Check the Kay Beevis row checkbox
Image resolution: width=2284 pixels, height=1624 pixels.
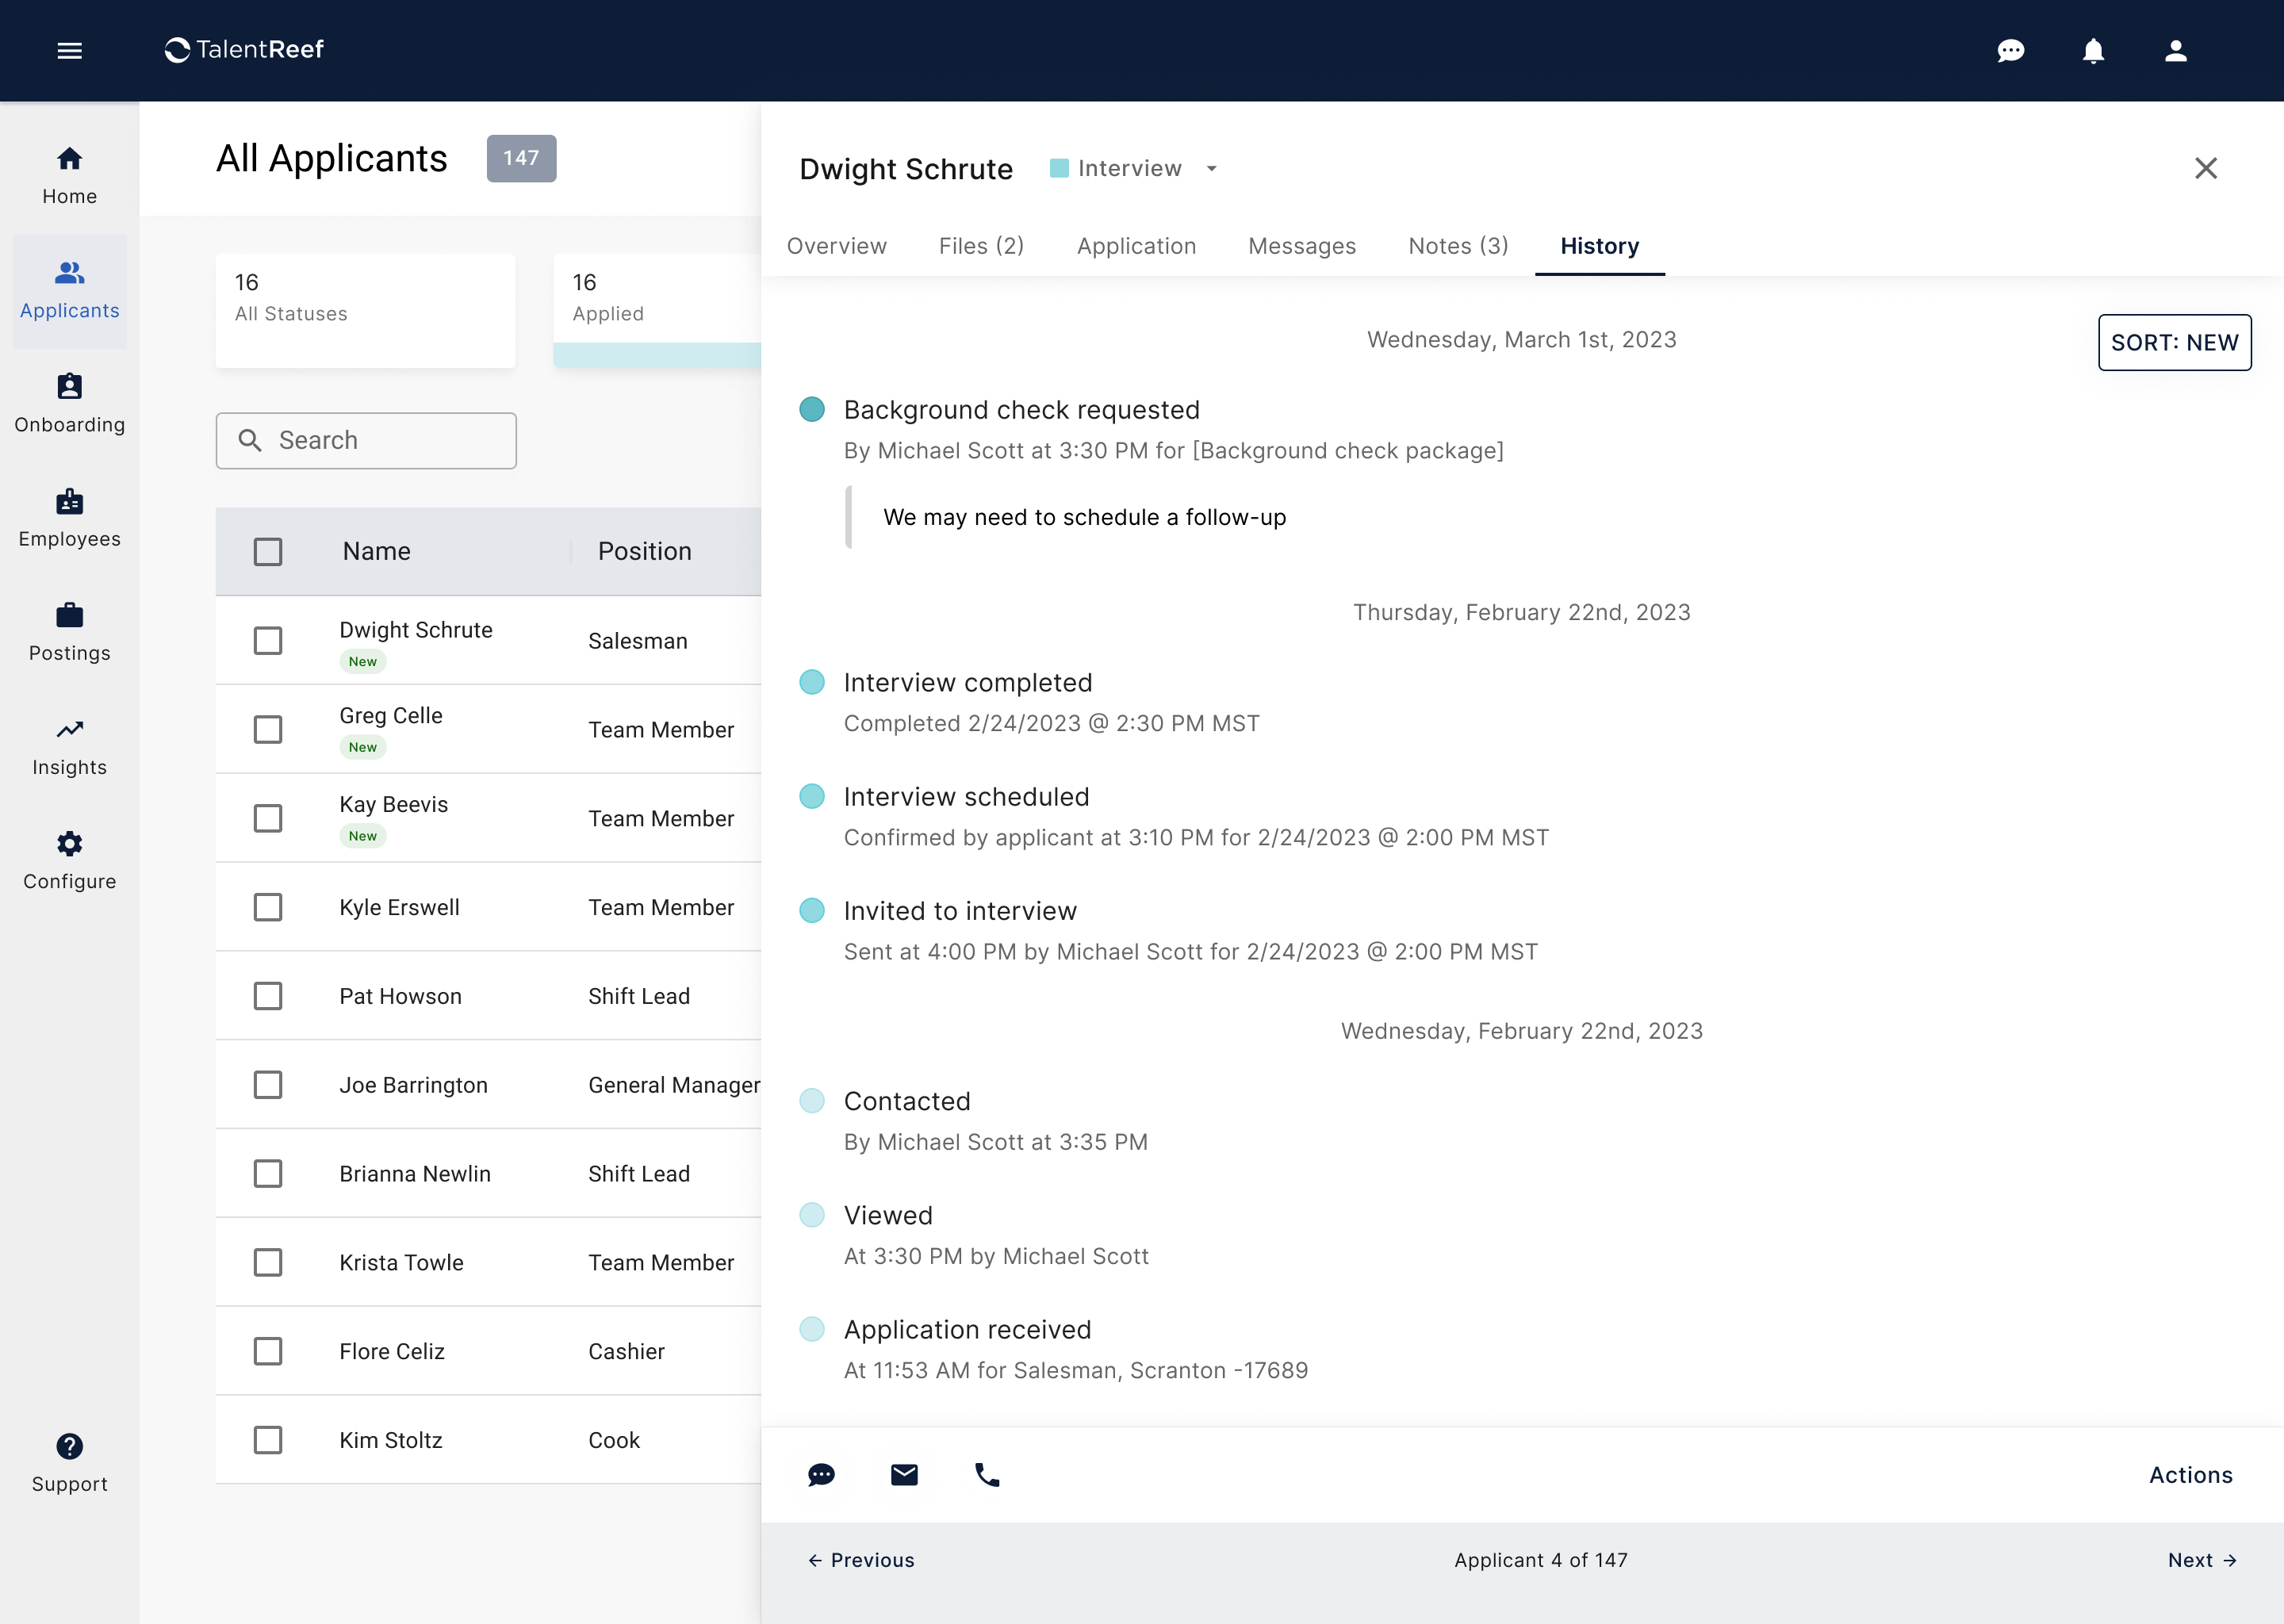[268, 819]
